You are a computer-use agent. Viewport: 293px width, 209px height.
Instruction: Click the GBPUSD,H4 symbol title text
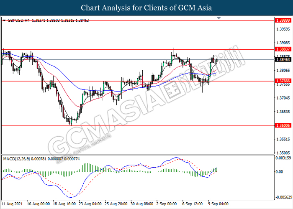coord(18,20)
